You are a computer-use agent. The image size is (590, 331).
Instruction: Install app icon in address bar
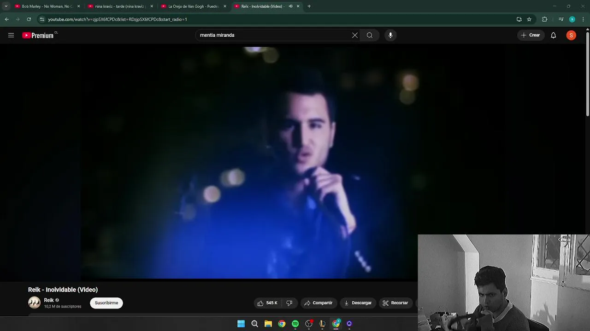tap(519, 19)
